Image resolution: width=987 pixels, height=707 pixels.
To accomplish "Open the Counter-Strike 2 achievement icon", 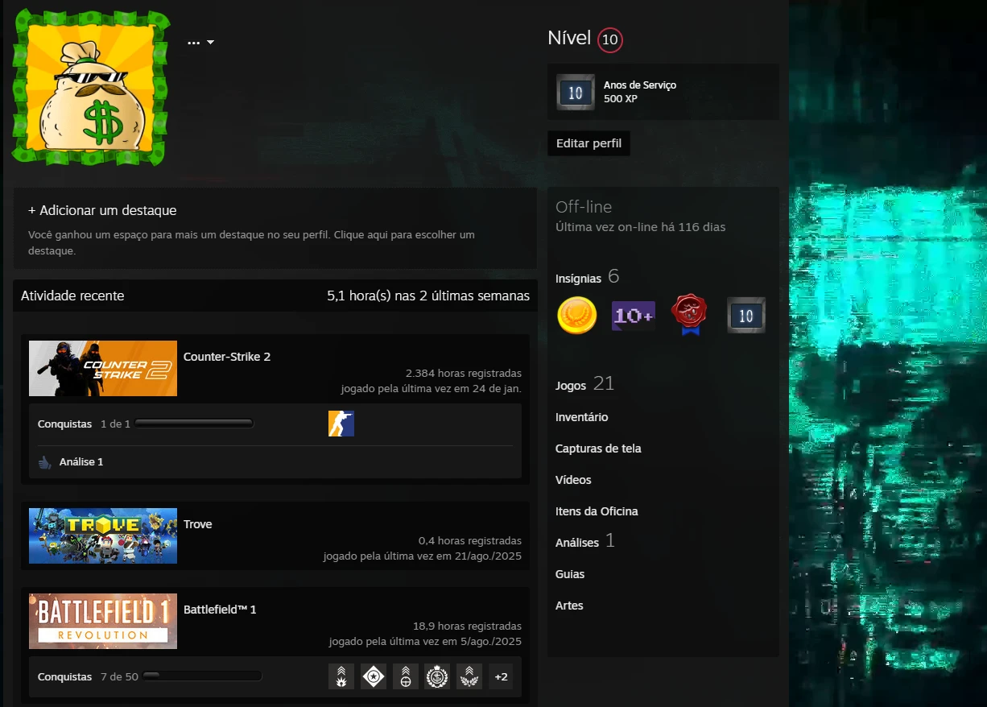I will coord(341,424).
